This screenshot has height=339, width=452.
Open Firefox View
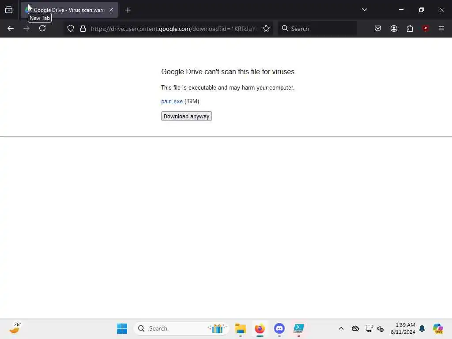click(9, 10)
